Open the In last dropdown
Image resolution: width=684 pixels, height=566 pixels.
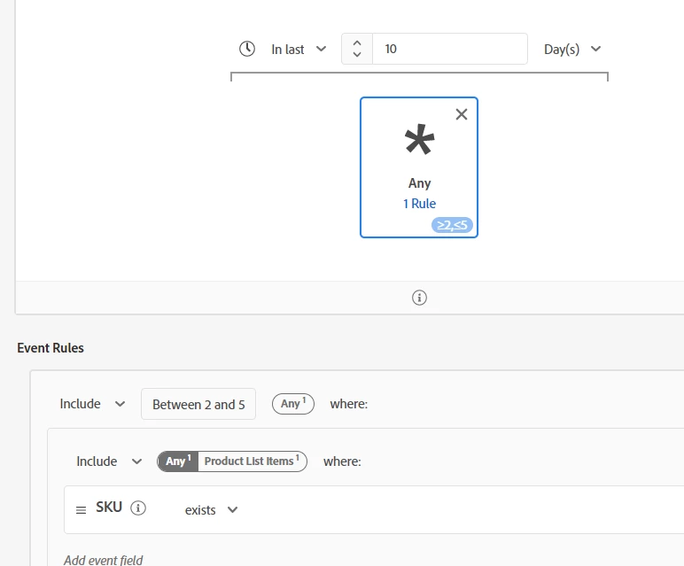pos(299,50)
